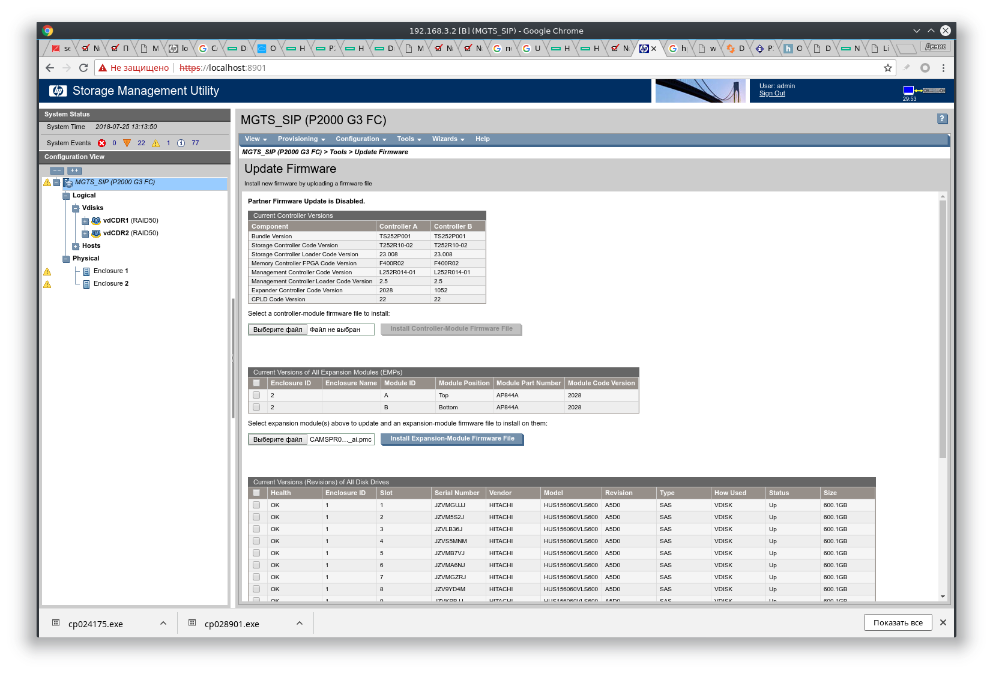
Task: Open the View menu
Action: click(256, 139)
